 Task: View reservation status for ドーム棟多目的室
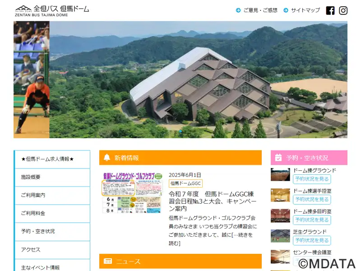click(312, 220)
